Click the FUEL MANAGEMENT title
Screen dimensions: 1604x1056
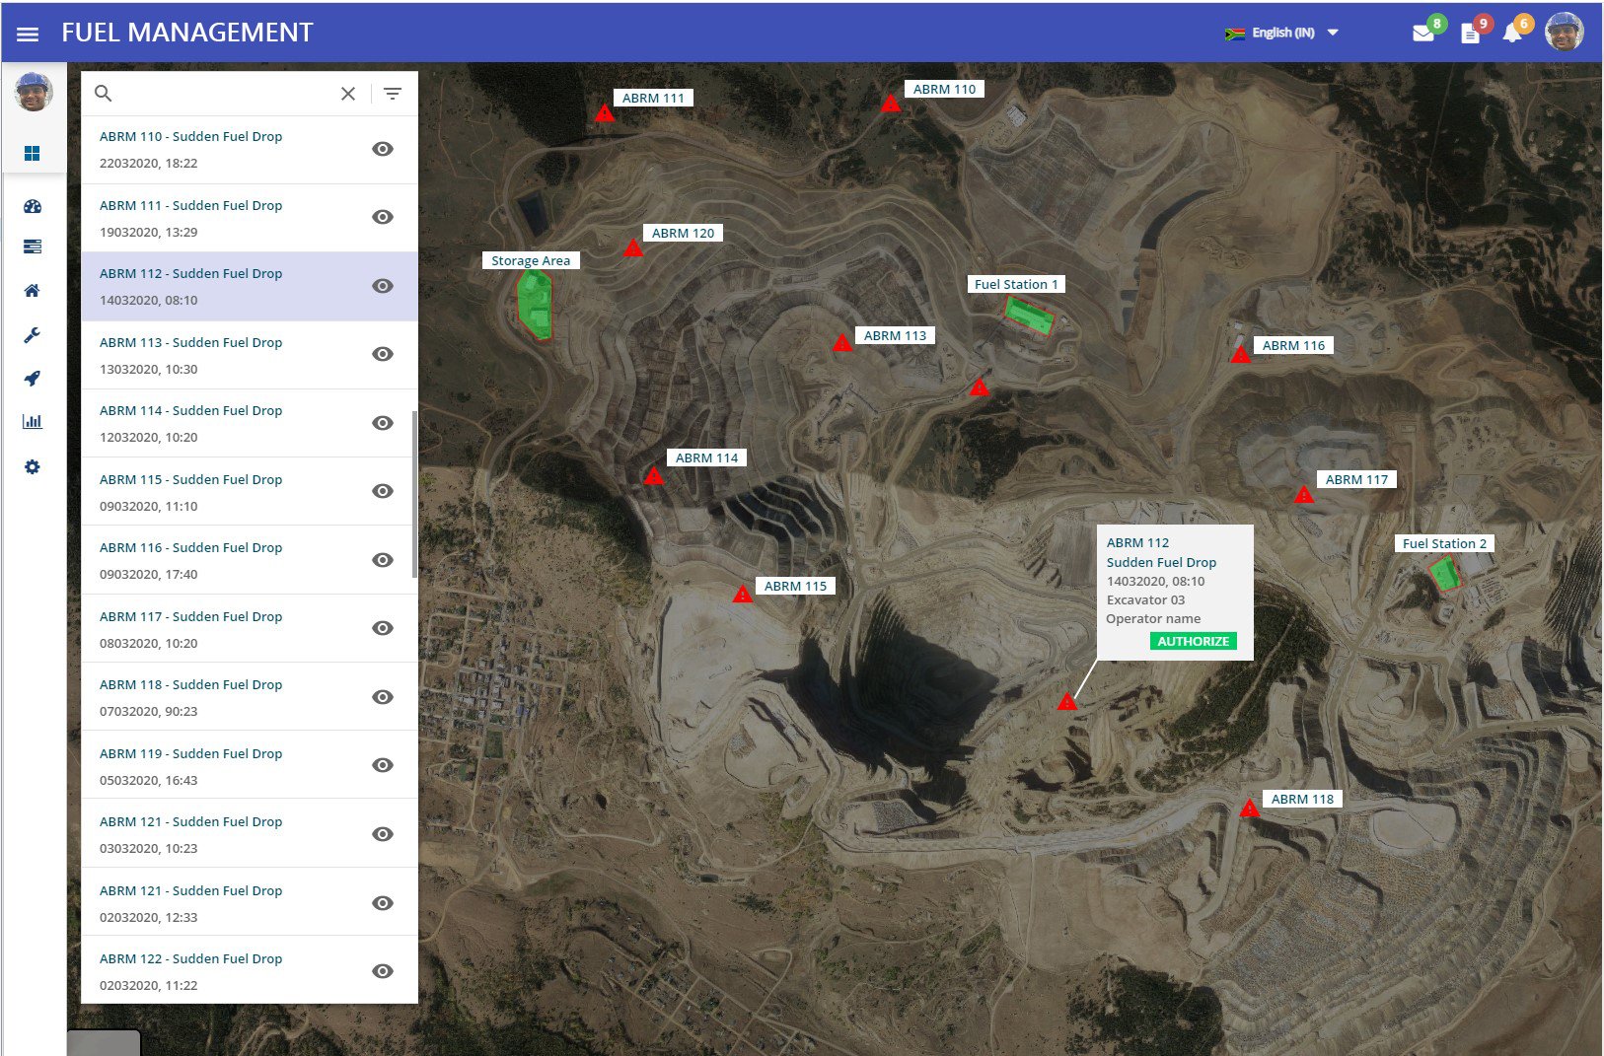coord(187,33)
